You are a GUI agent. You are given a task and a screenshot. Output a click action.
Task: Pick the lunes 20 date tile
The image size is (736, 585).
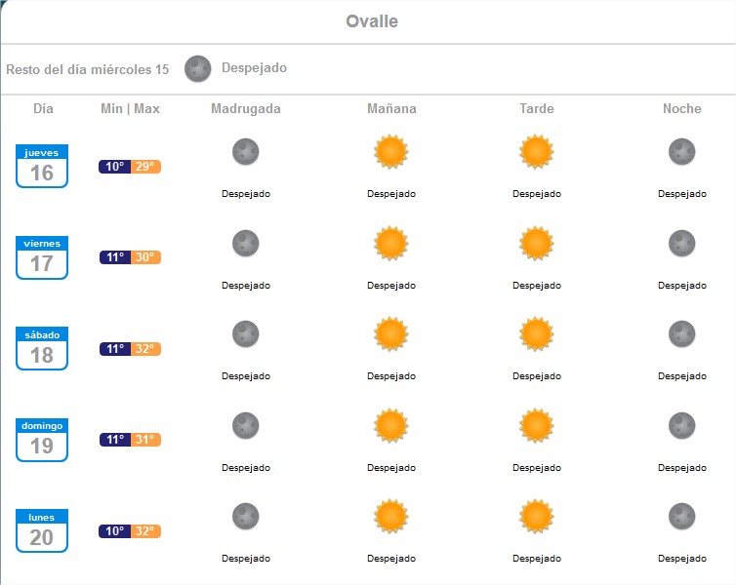point(42,530)
